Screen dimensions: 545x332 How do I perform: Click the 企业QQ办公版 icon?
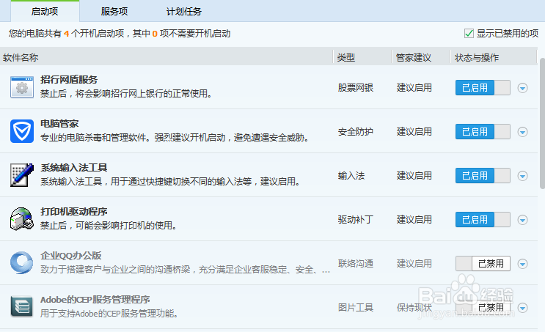click(x=22, y=263)
